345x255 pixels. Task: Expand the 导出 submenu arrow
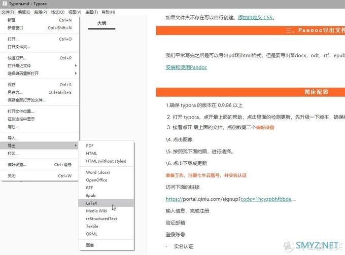pyautogui.click(x=76, y=145)
